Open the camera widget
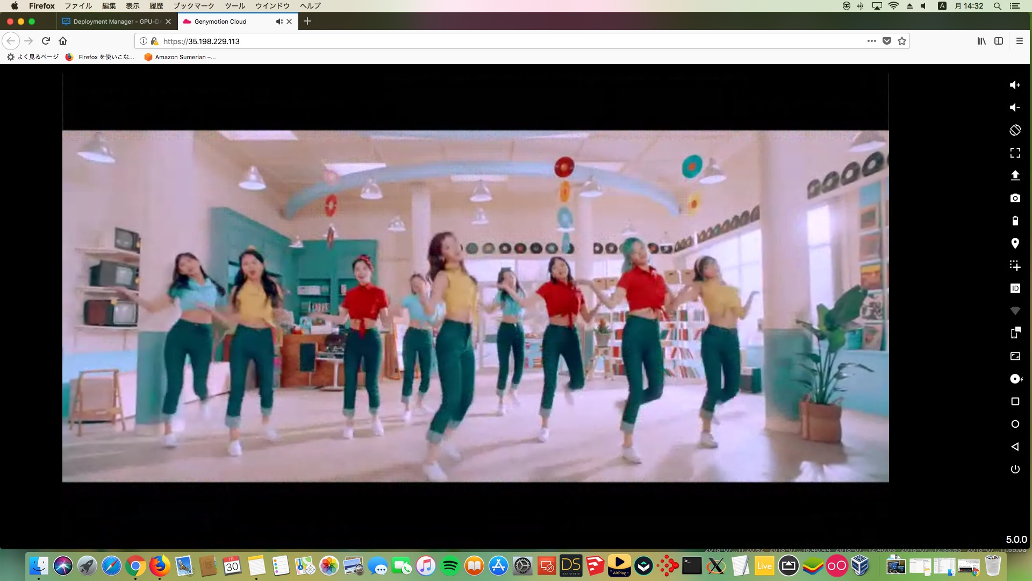Viewport: 1032px width, 581px height. 1015,198
